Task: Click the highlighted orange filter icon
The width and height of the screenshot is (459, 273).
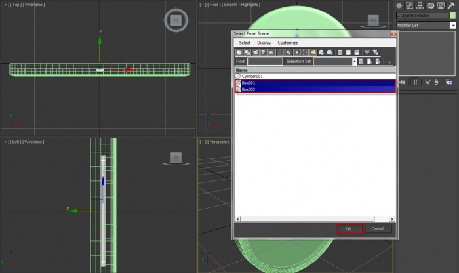Action: [x=313, y=52]
